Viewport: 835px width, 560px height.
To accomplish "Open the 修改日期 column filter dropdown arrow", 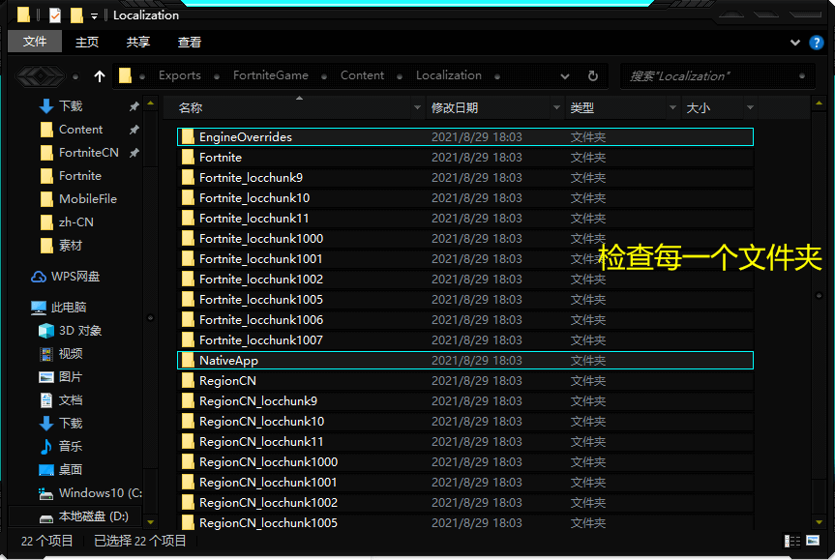I will point(556,107).
